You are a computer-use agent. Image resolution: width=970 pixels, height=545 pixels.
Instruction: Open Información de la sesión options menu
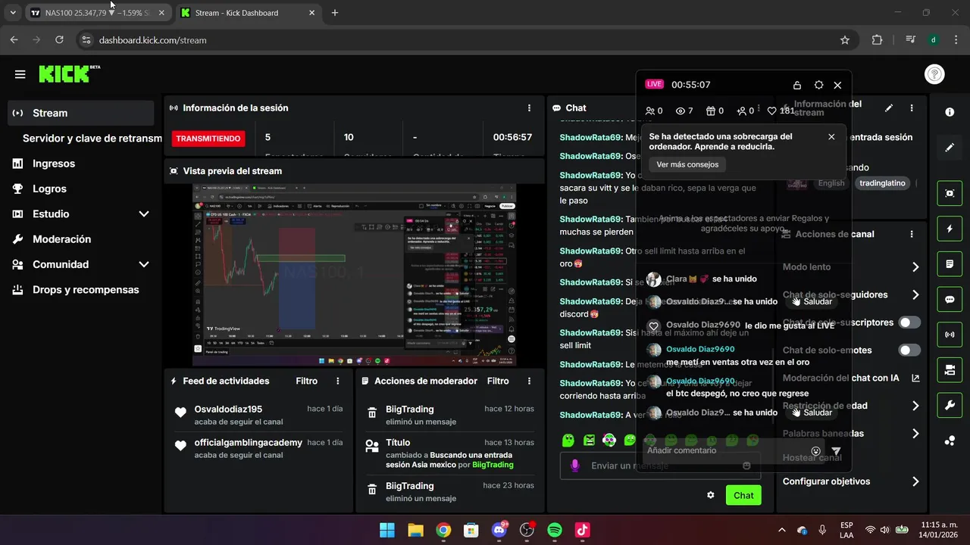coord(529,108)
